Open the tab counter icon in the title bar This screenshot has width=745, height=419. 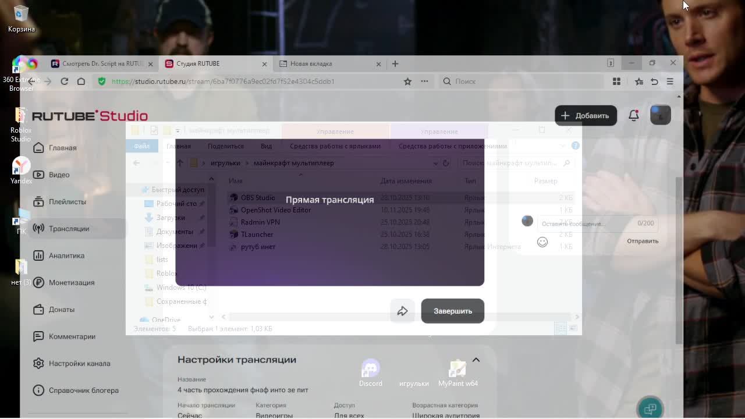click(x=611, y=63)
